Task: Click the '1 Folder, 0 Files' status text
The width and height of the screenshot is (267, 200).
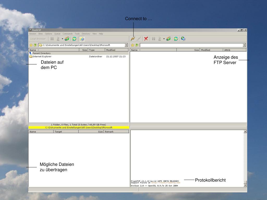Action: pos(78,125)
